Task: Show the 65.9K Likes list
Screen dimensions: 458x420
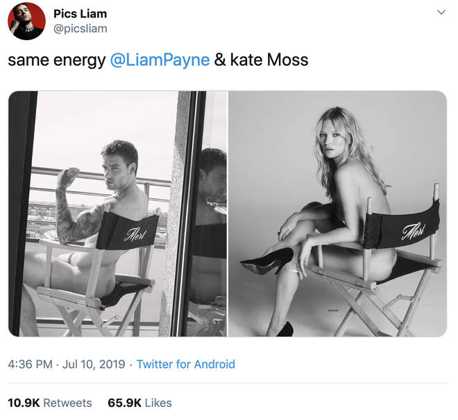Action: 139,403
